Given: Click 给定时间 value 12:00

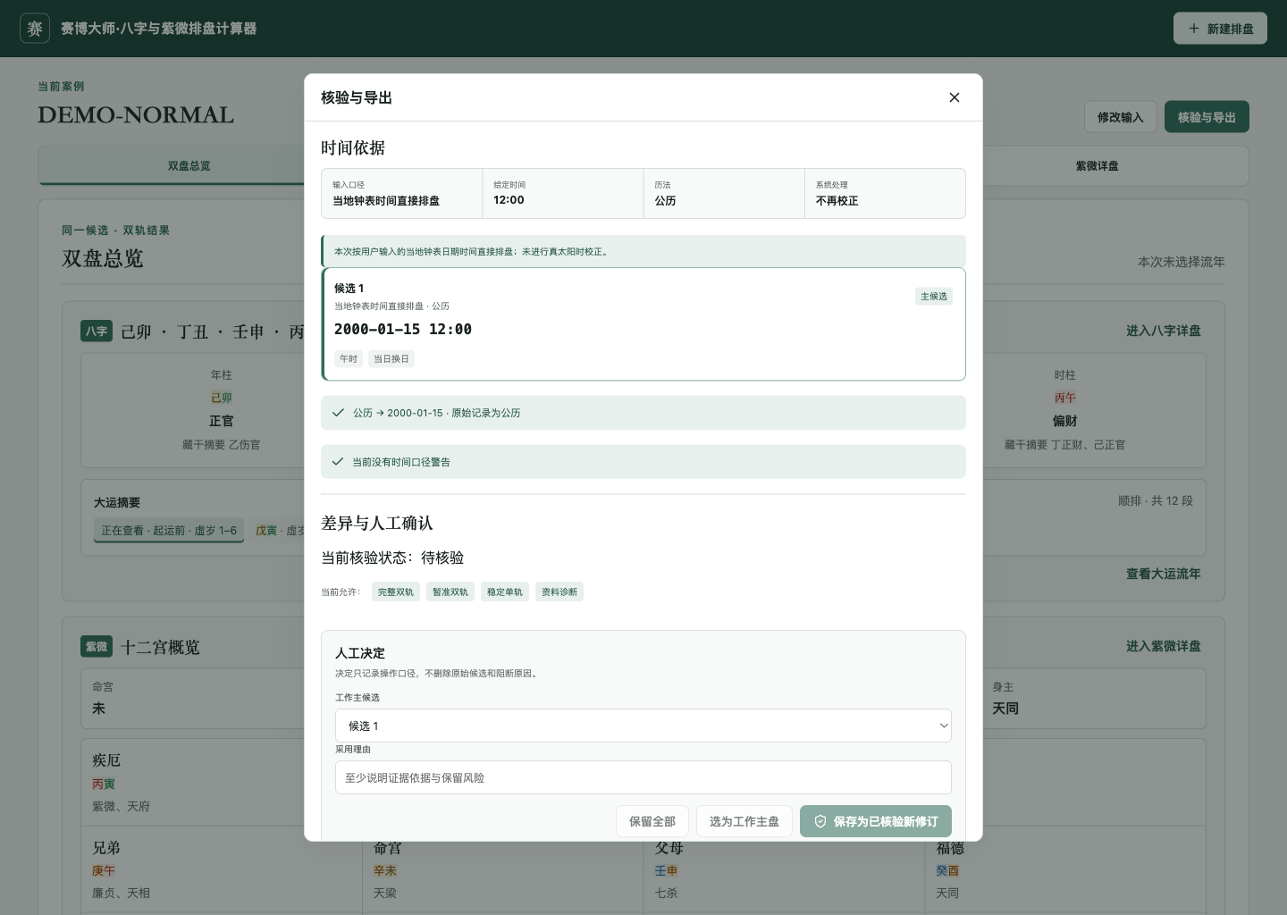Looking at the screenshot, I should [509, 200].
